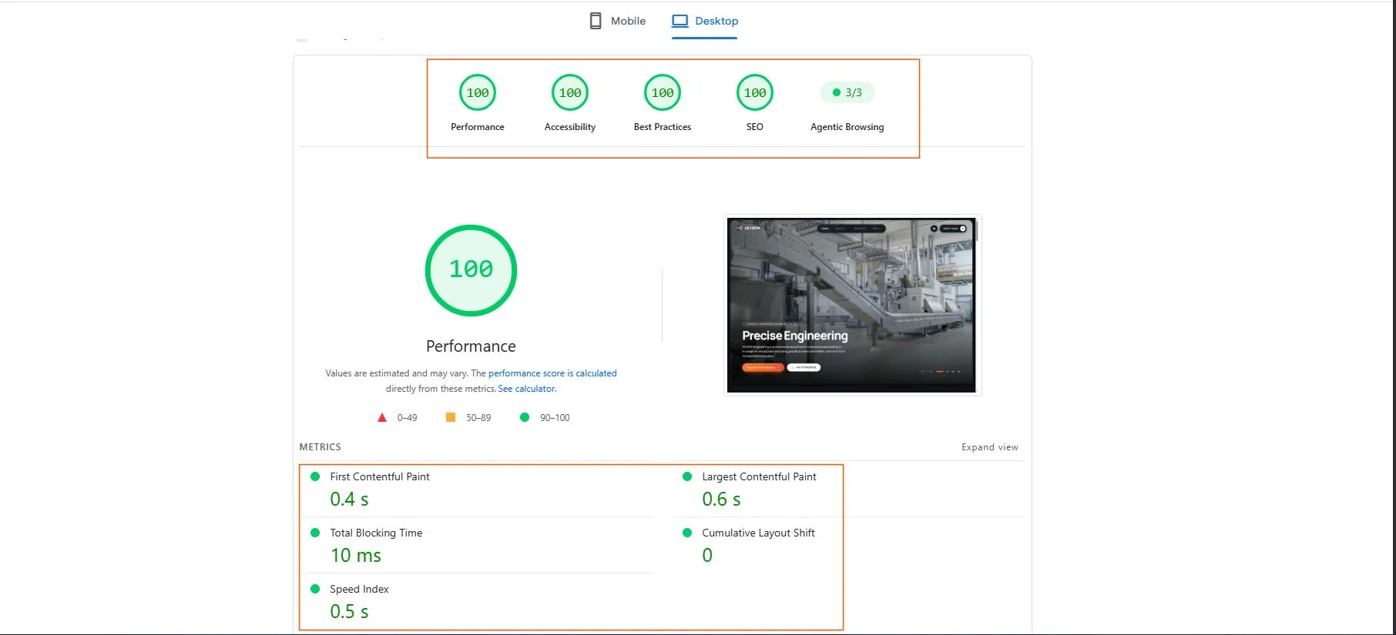Click the 0.6 s Largest Contentful Paint value
This screenshot has height=635, width=1396.
coord(721,500)
